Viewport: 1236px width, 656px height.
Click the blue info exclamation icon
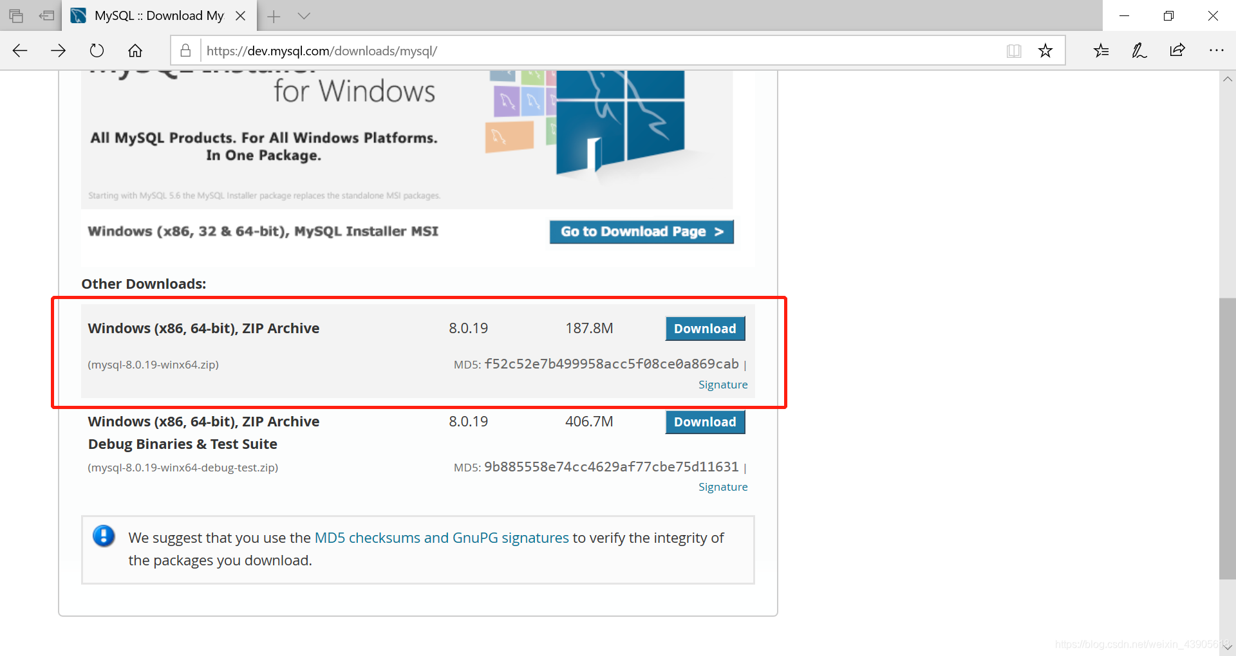(104, 536)
